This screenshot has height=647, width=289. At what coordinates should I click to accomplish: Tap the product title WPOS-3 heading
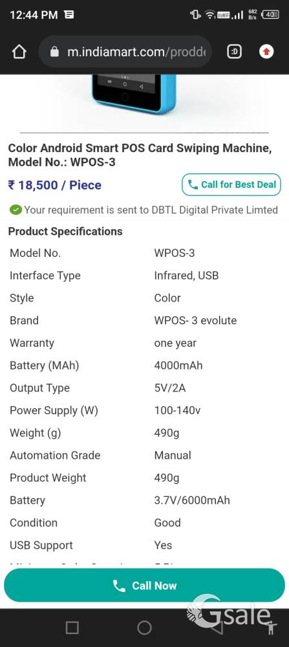(140, 155)
